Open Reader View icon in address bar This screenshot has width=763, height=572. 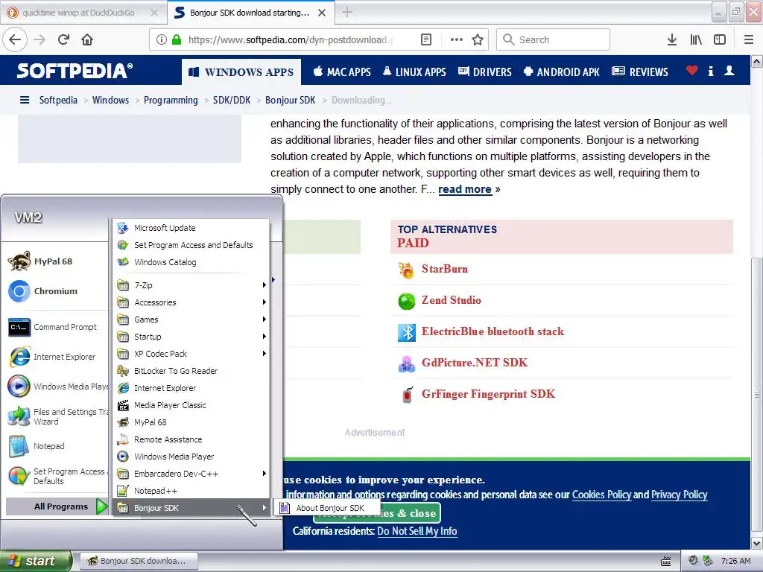point(425,40)
